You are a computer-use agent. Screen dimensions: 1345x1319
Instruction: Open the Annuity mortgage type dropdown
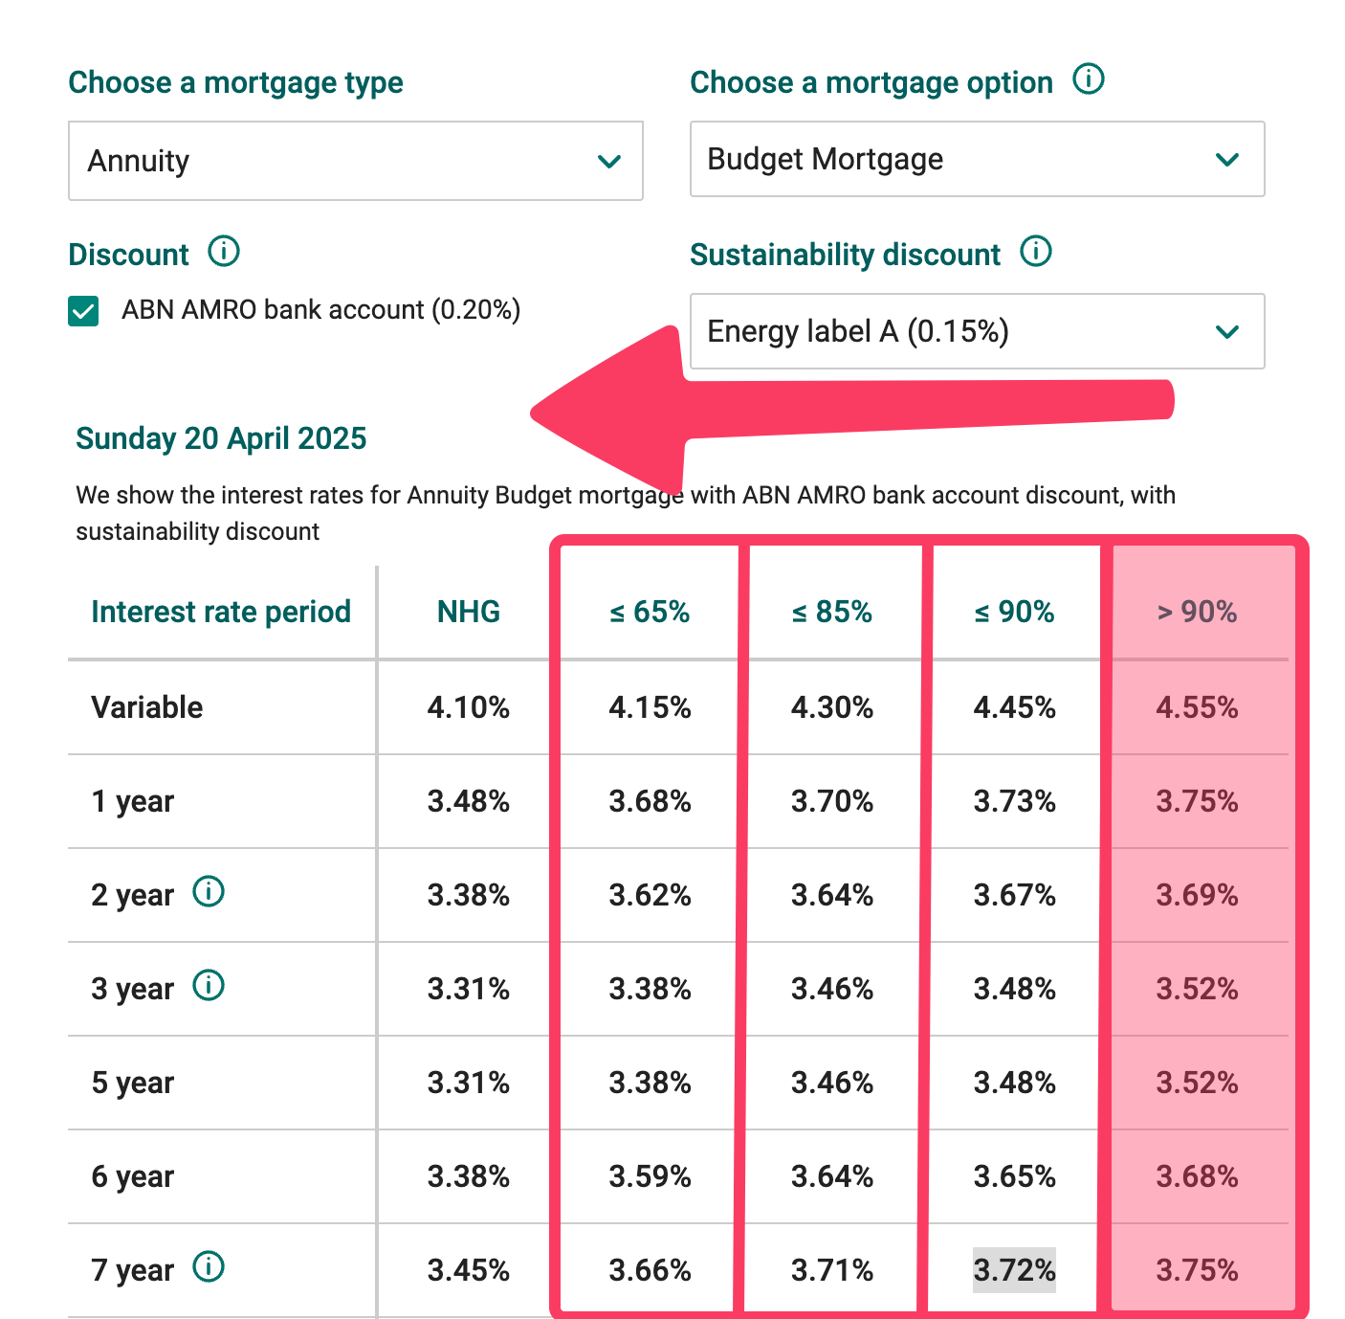click(x=355, y=161)
